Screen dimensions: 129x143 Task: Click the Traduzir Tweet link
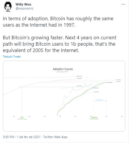(12, 57)
